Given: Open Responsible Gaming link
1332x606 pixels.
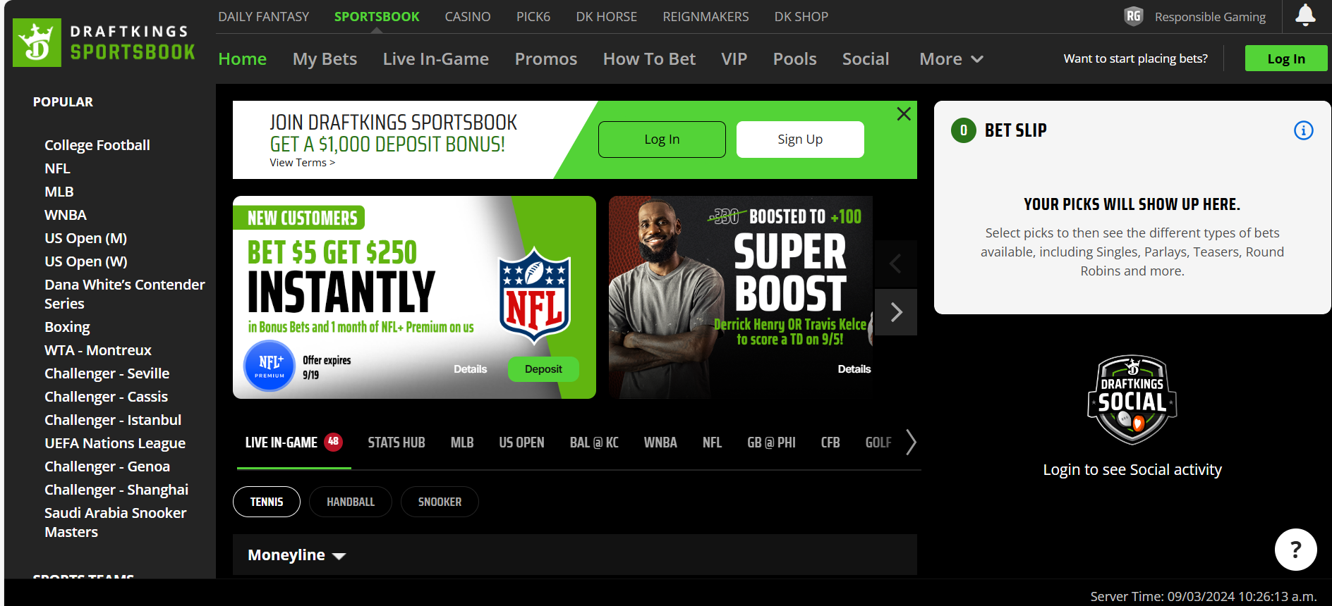Looking at the screenshot, I should tap(1210, 17).
